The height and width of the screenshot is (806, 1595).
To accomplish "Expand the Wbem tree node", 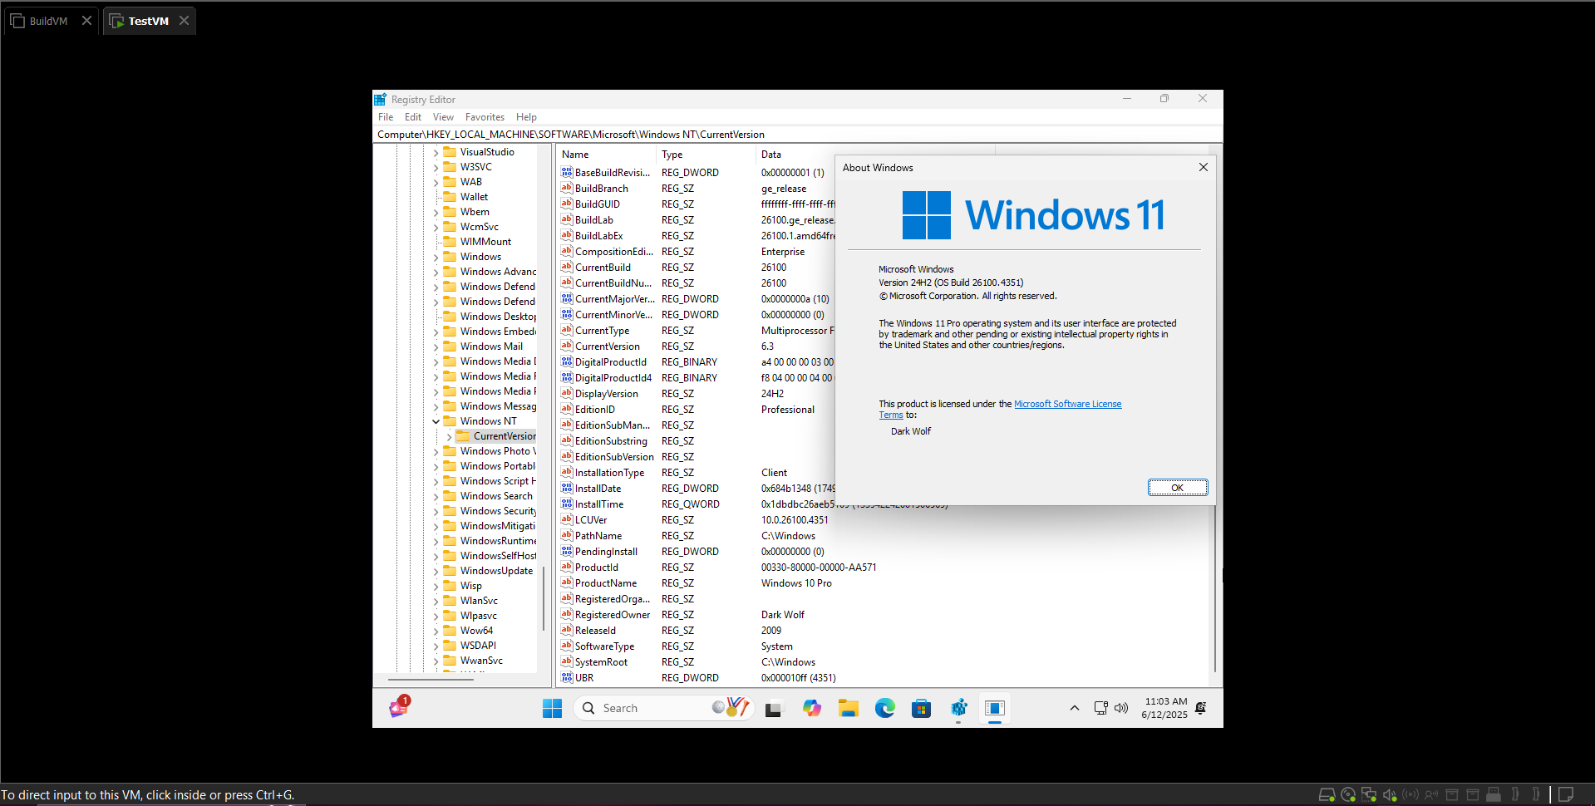I will click(436, 212).
